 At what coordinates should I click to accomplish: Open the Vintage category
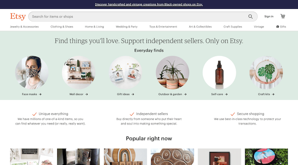pos(259,27)
